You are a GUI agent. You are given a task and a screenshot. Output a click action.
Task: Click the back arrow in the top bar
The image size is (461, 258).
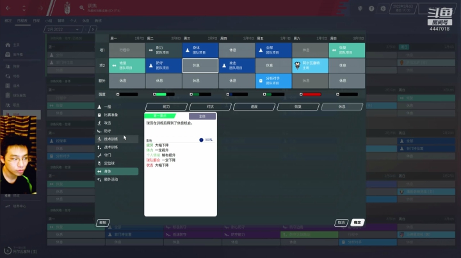(x=8, y=8)
